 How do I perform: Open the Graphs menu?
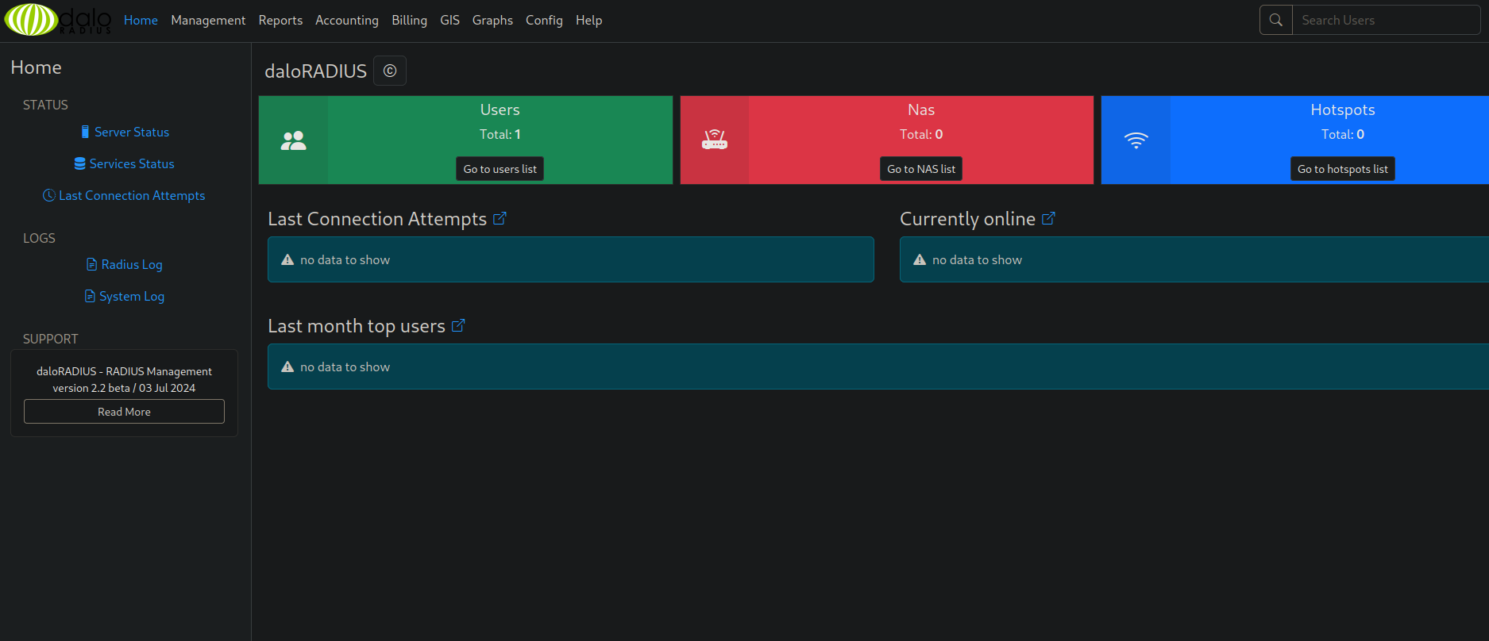tap(492, 20)
